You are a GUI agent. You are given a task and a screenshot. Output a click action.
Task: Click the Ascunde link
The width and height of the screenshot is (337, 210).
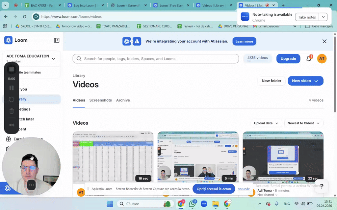coord(244,189)
